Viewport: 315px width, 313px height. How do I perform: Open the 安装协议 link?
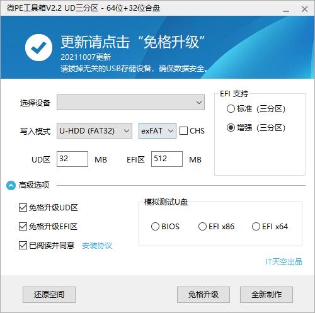click(97, 246)
